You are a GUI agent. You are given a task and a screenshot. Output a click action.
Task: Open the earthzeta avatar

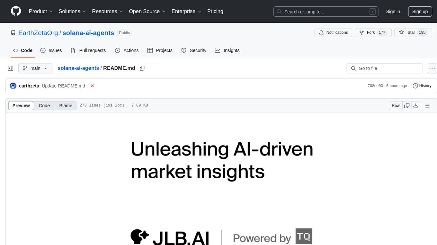[x=13, y=86]
